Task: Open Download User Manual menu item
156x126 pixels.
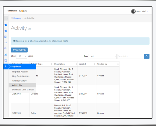Action: click(x=23, y=90)
